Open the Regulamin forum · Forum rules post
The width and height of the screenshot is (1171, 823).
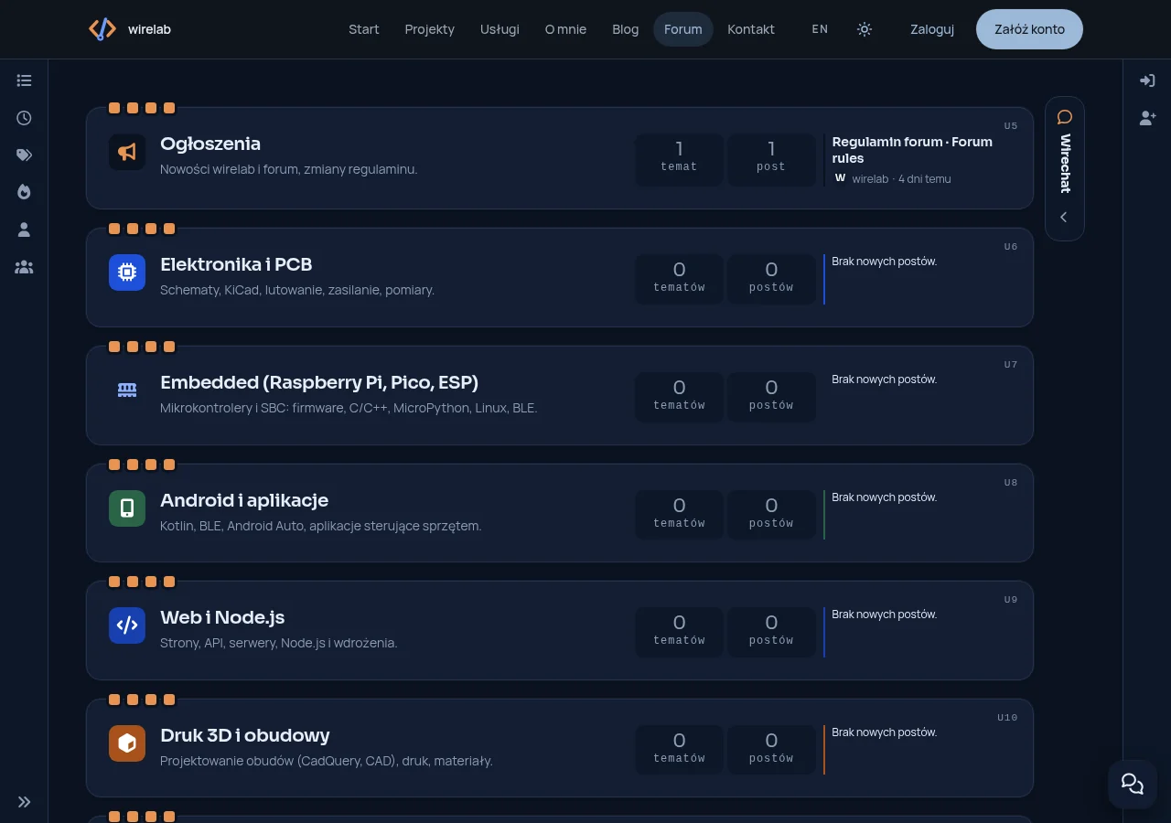pyautogui.click(x=912, y=150)
